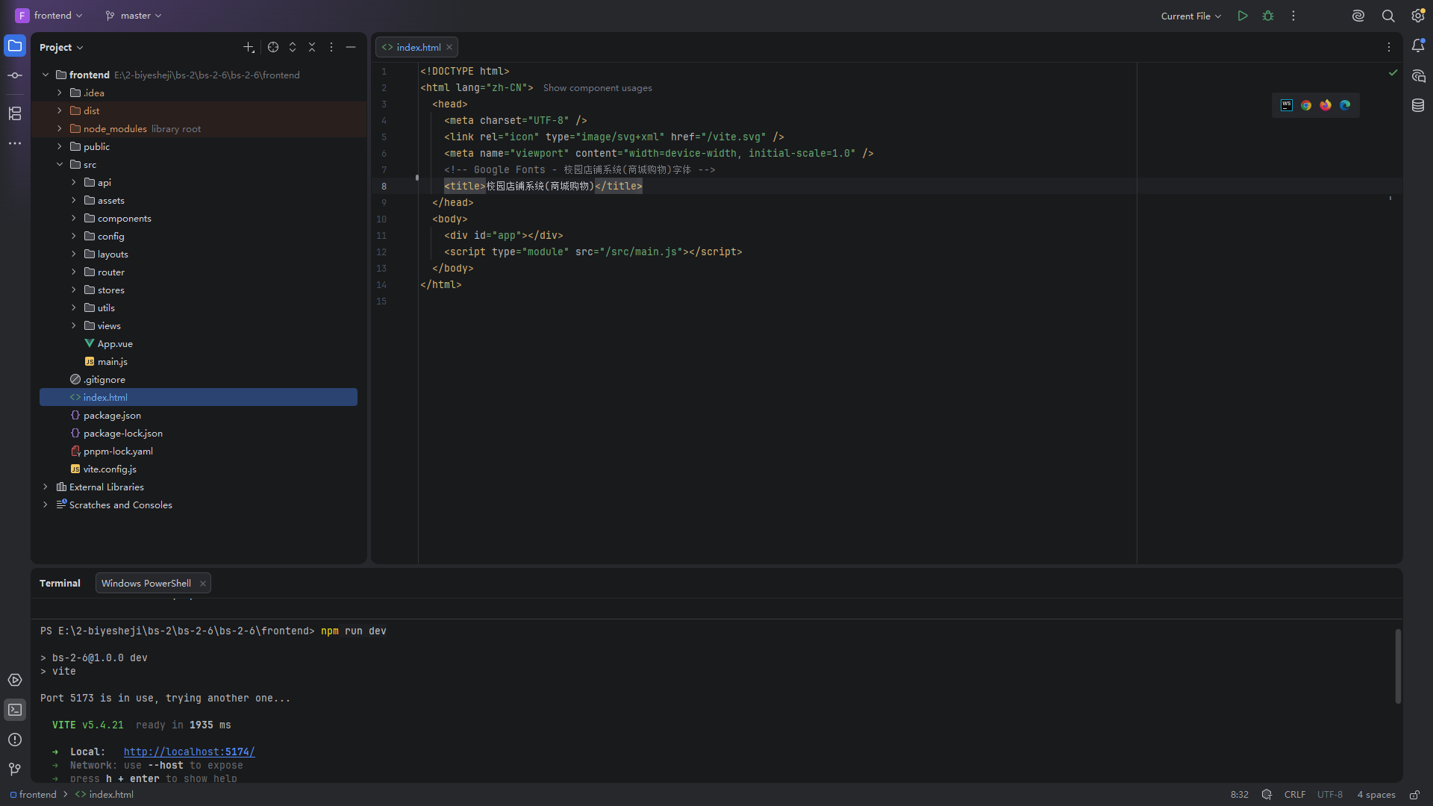
Task: Expand External Libraries node
Action: coord(46,487)
